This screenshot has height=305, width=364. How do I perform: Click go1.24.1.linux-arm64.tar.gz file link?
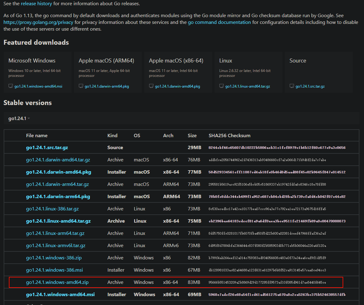(55, 233)
